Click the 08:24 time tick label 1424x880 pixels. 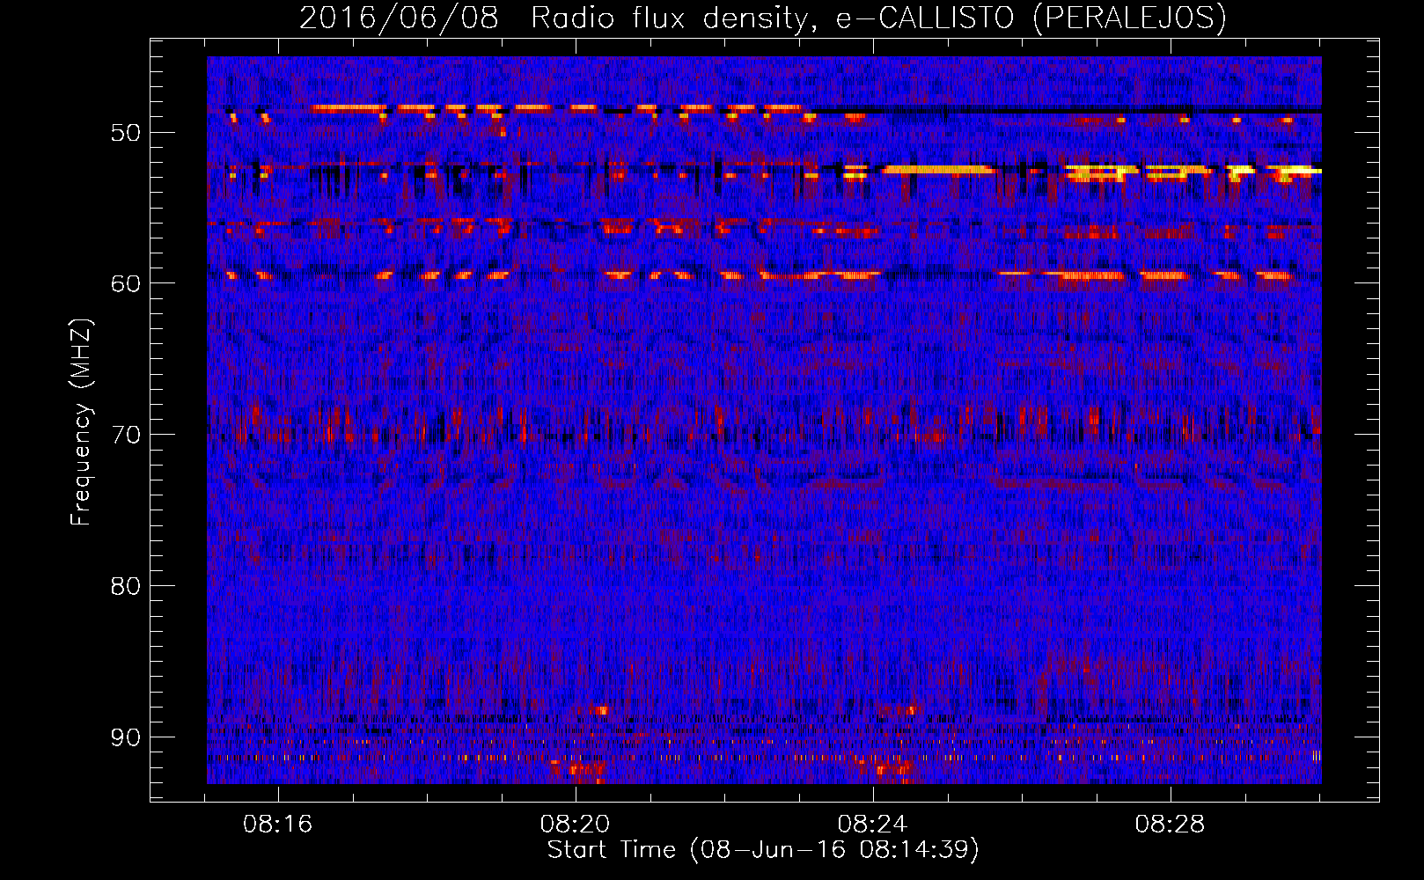[x=873, y=825]
